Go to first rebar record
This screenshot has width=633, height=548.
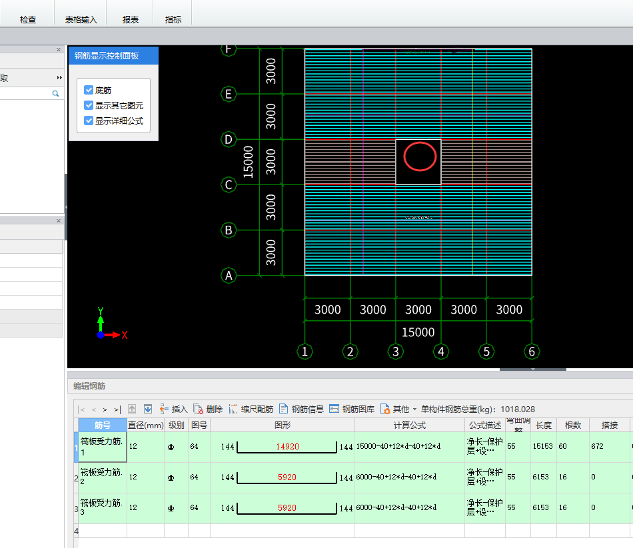82,410
